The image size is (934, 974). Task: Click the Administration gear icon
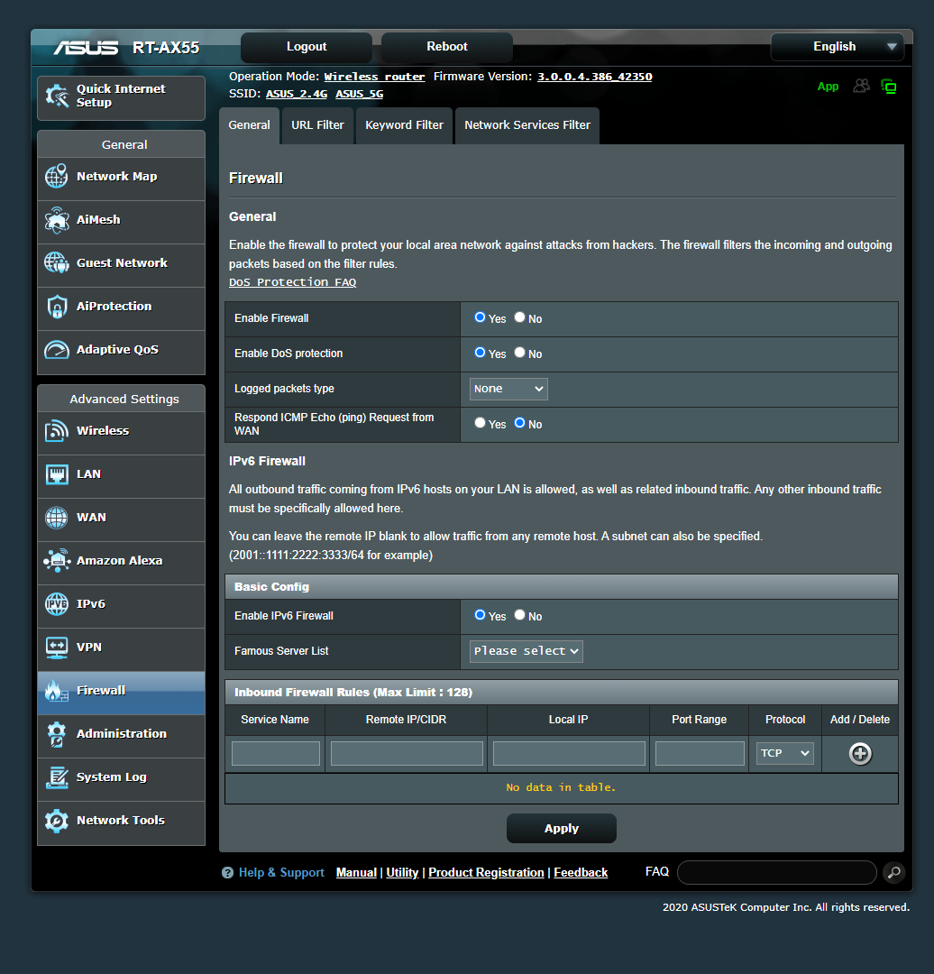[x=57, y=734]
